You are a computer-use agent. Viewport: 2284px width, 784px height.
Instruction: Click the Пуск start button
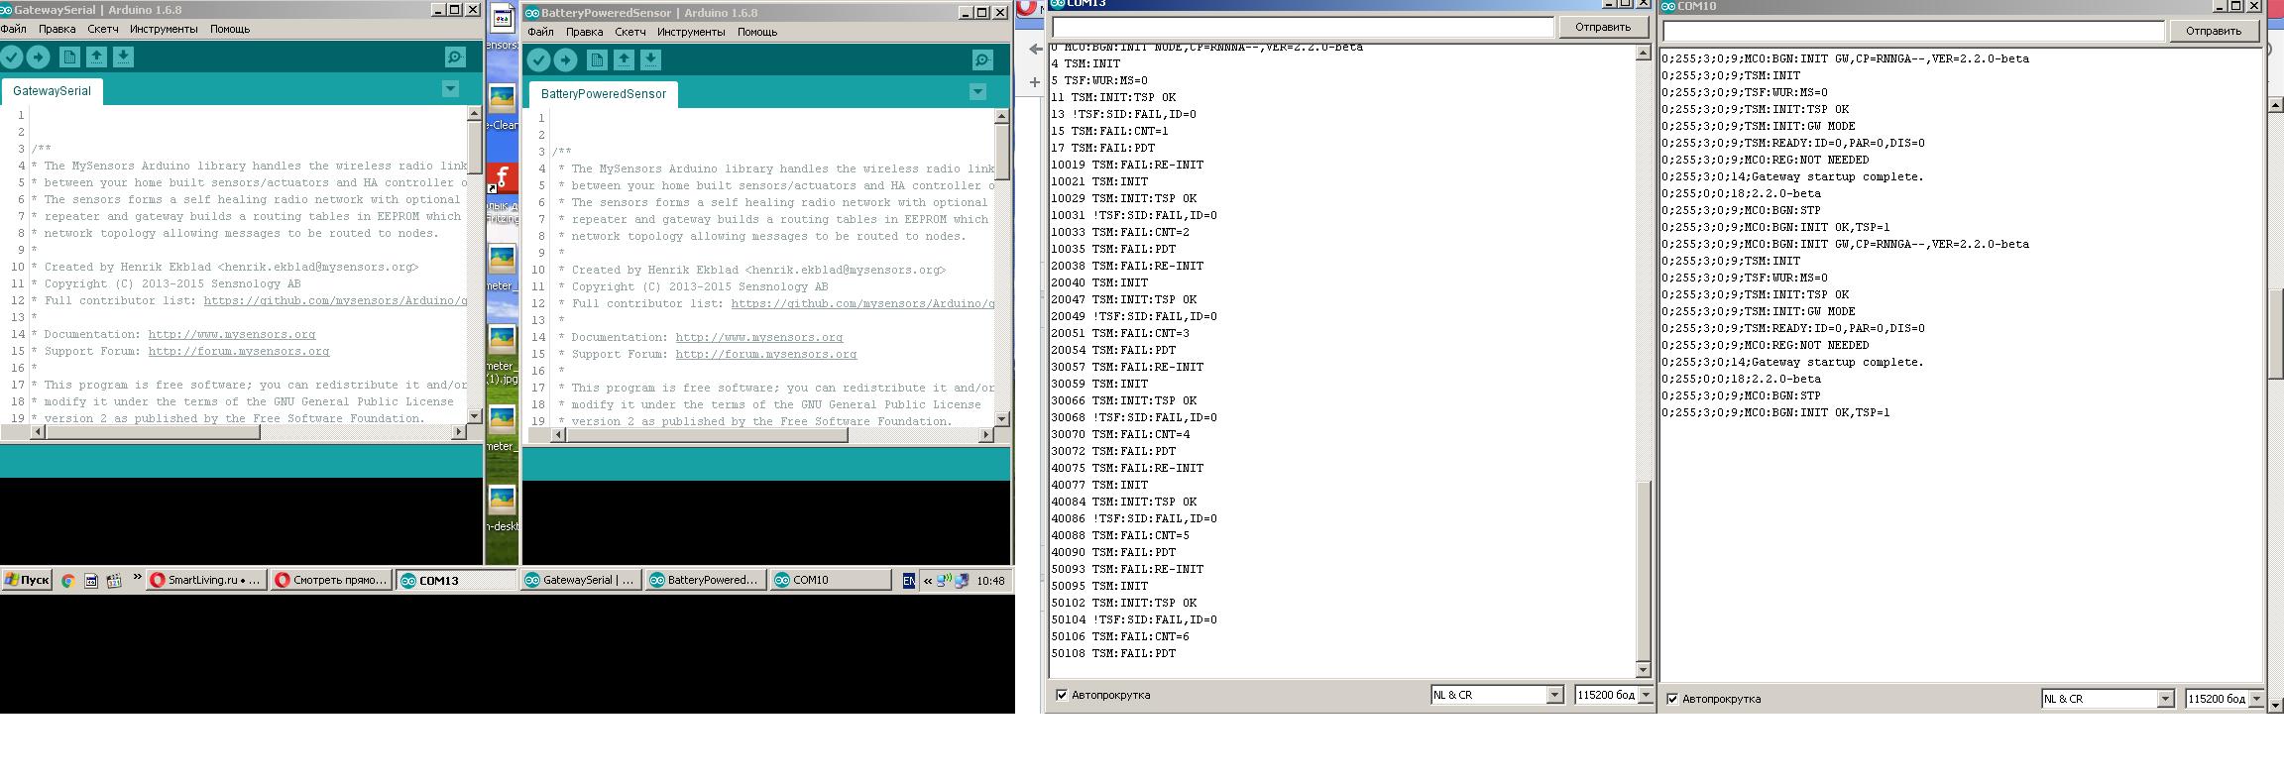[x=27, y=581]
